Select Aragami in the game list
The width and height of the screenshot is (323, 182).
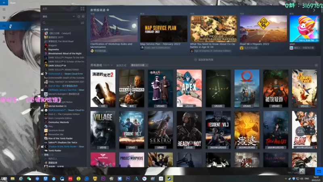tap(52, 45)
